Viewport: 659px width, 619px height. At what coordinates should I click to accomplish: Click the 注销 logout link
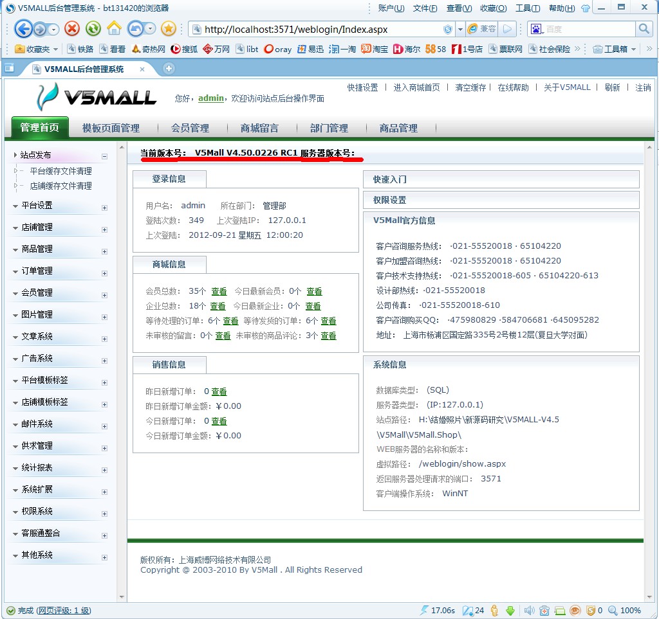(643, 87)
